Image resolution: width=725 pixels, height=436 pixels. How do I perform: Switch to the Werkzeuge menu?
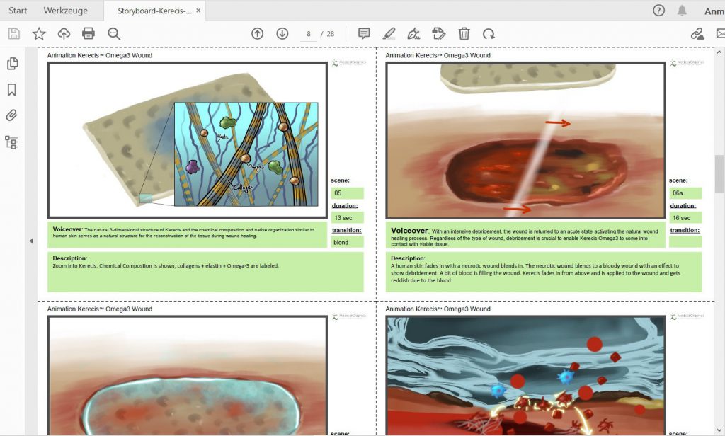(x=65, y=11)
